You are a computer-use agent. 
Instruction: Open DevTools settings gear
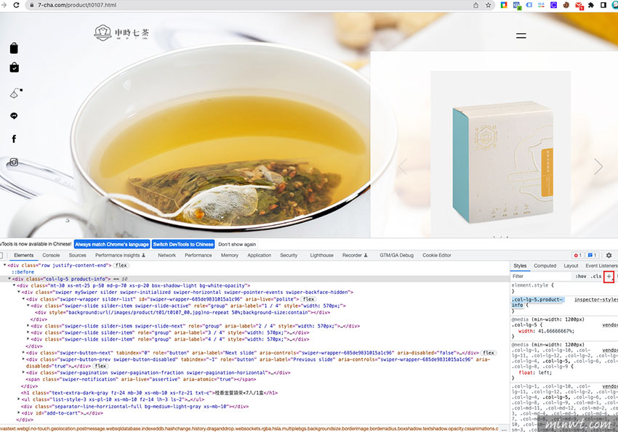point(609,256)
